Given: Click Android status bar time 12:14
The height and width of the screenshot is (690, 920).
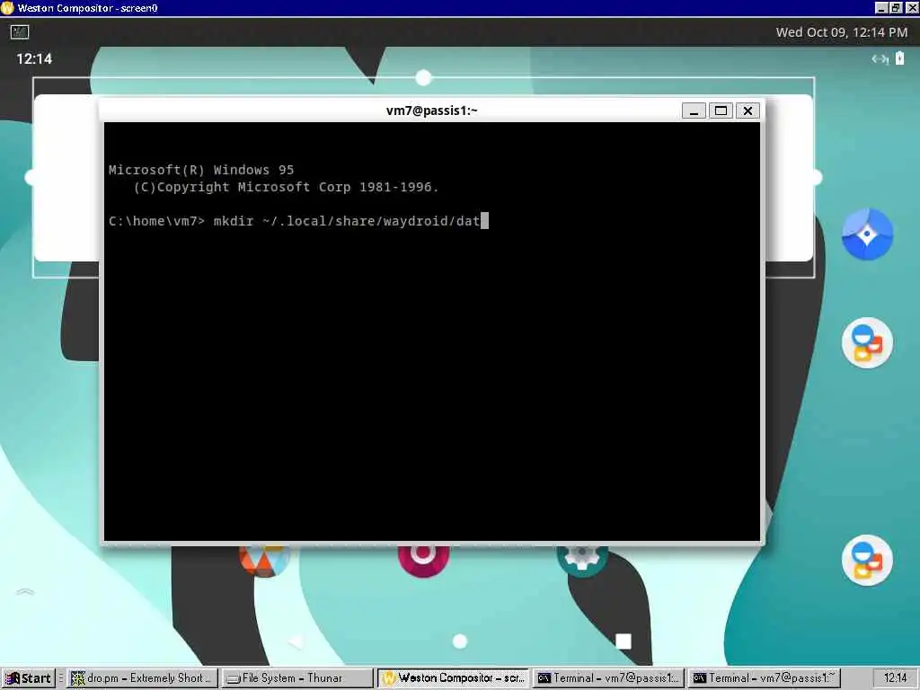Looking at the screenshot, I should 34,58.
